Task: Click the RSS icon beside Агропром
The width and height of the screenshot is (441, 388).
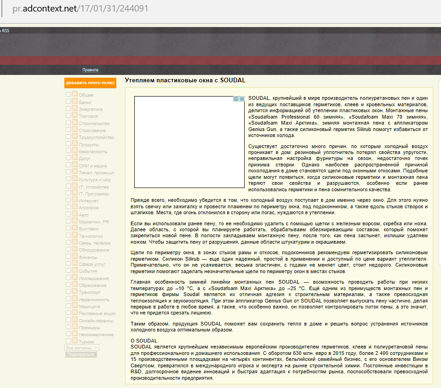Action: click(x=74, y=207)
